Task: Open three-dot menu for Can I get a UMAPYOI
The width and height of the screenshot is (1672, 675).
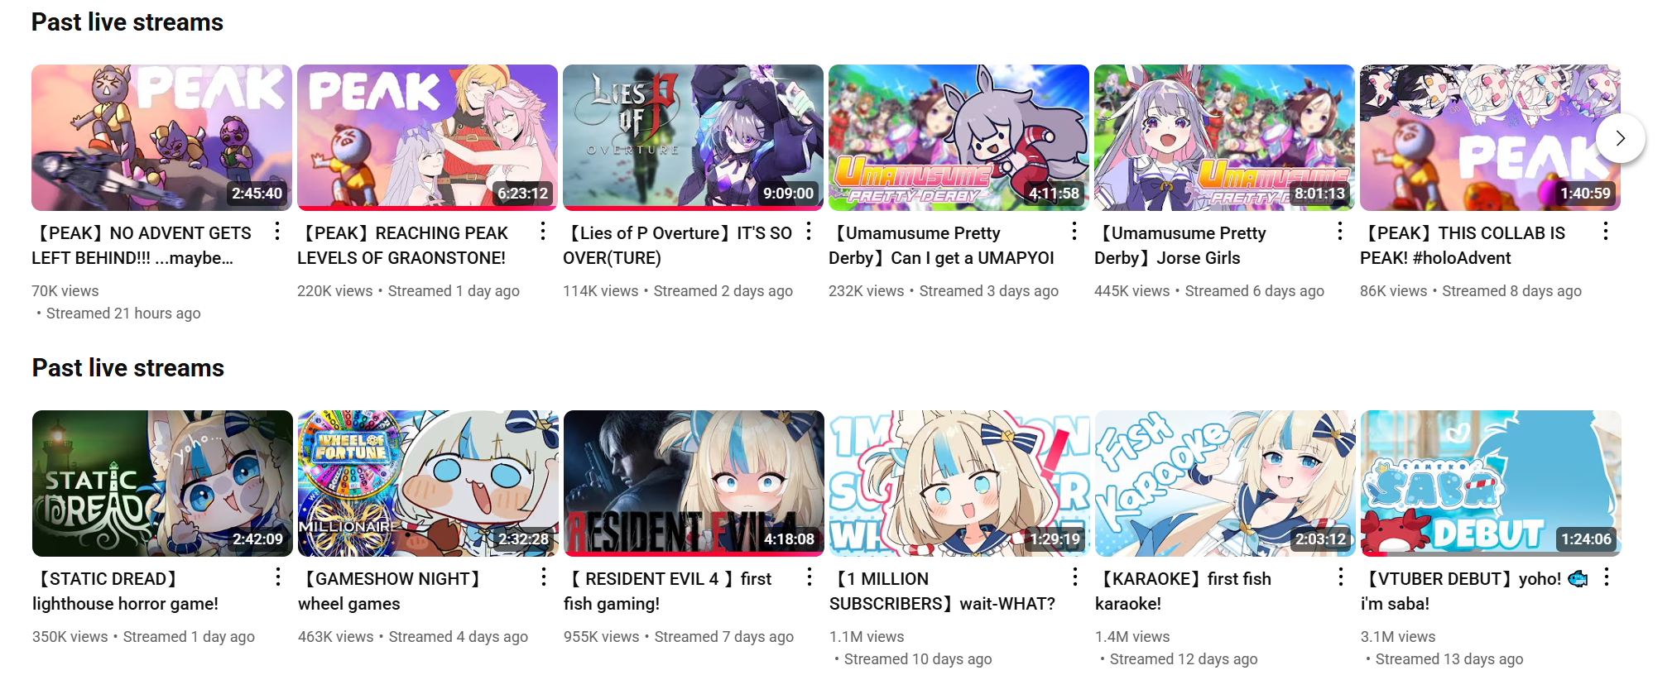Action: tap(1074, 232)
